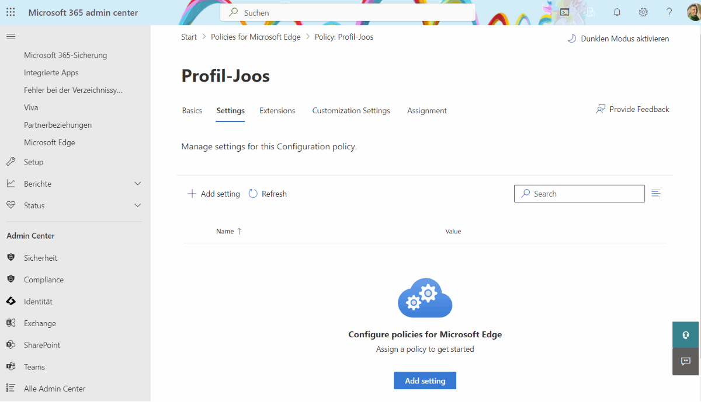Viewport: 701px width, 402px height.
Task: Toggle dark mode with Dunklen Modus aktivieren
Action: coord(617,39)
